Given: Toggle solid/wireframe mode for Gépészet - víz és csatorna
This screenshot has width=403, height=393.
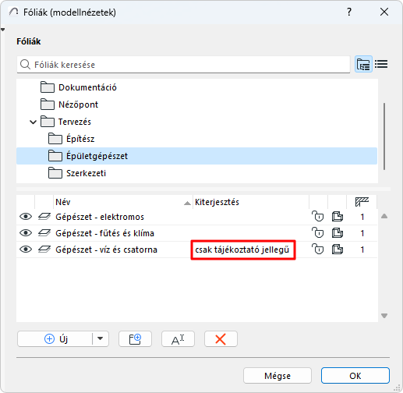Looking at the screenshot, I should 338,250.
